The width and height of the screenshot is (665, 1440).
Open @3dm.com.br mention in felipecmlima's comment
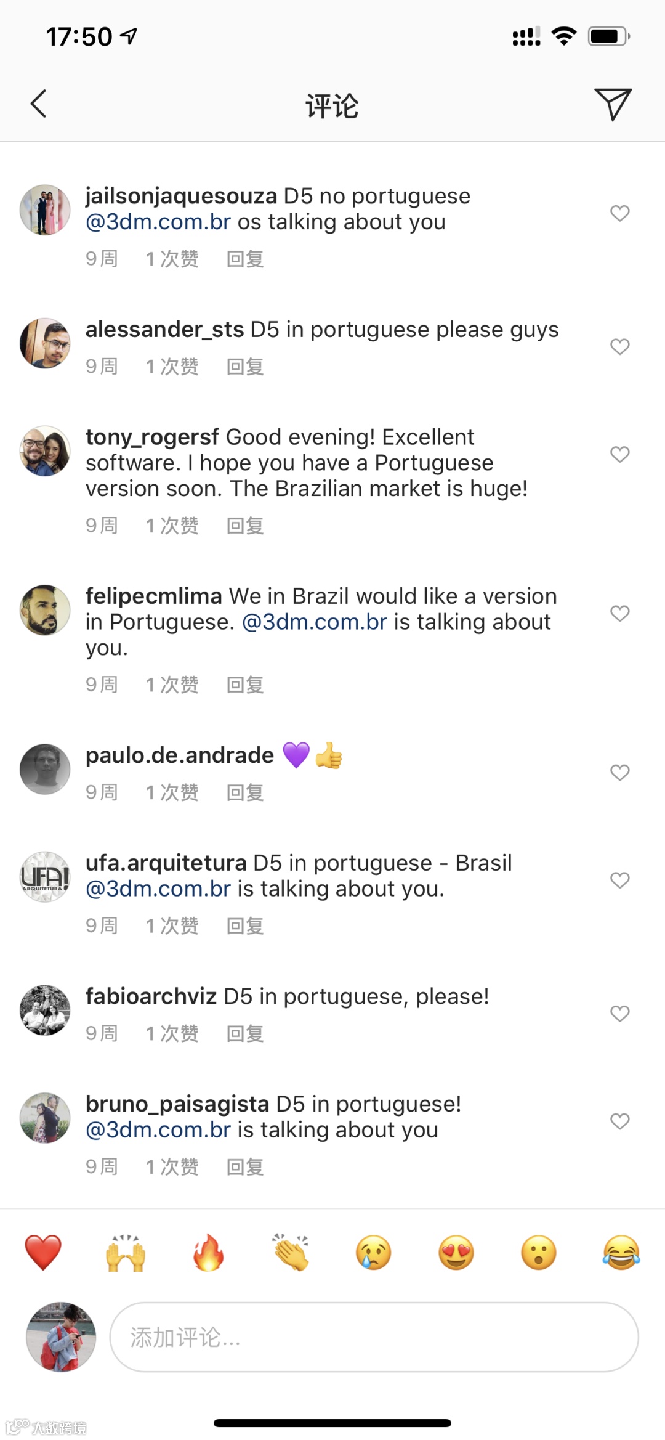click(x=315, y=622)
